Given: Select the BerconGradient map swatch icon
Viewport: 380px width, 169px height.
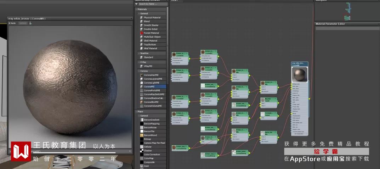Looking at the screenshot, I should (142, 120).
